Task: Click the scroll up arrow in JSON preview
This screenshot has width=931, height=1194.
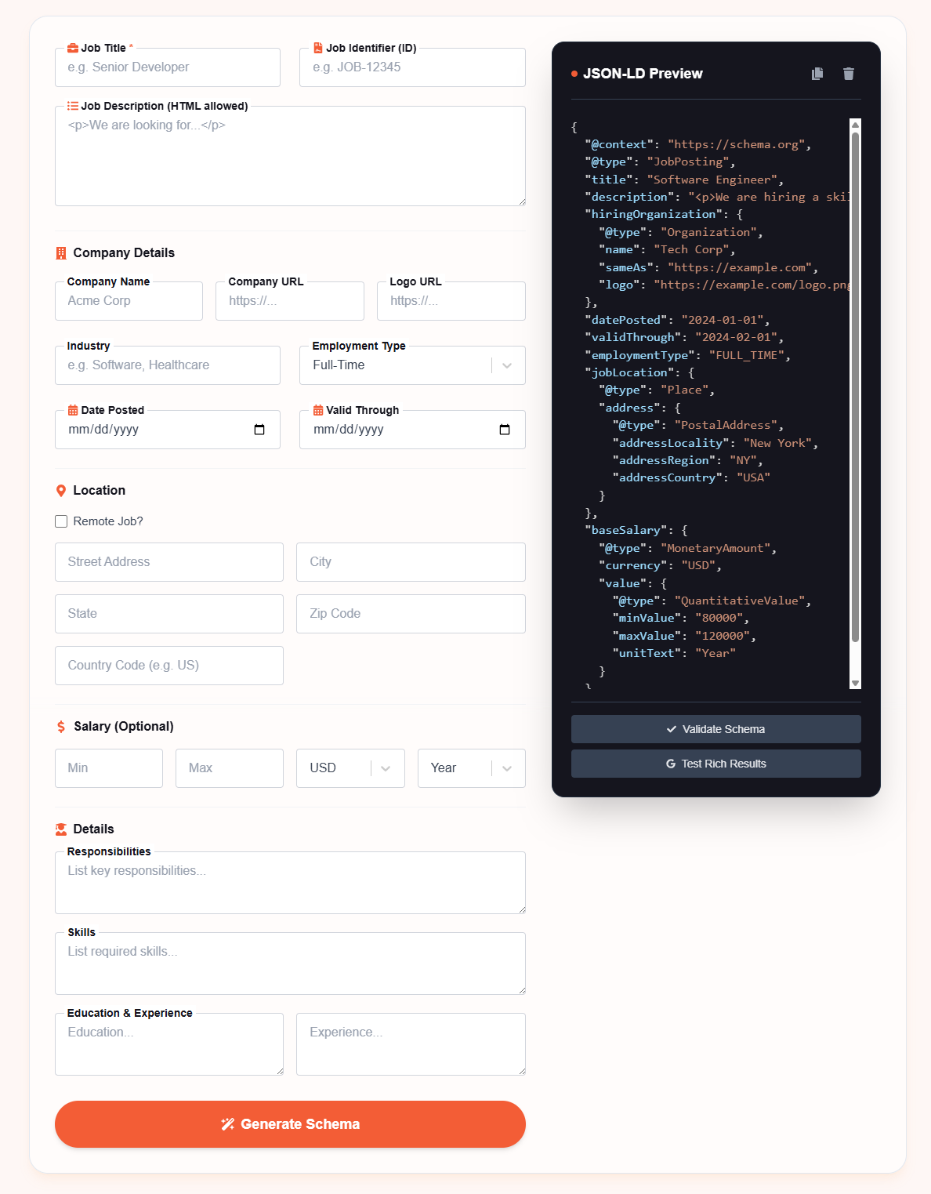Action: (855, 125)
